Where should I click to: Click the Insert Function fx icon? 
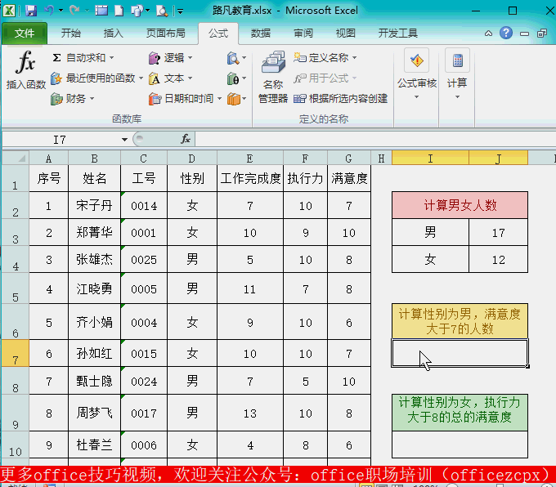point(25,62)
